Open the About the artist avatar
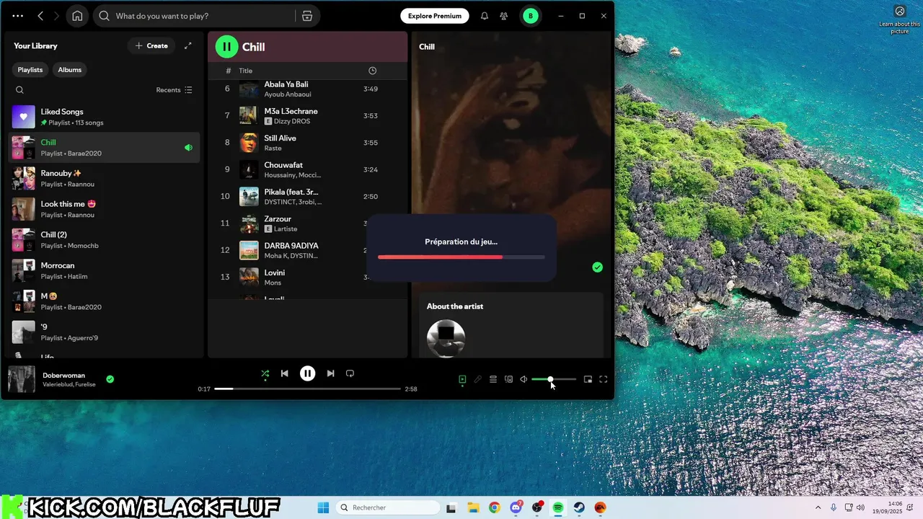Screen dimensions: 923x519 tap(446, 338)
